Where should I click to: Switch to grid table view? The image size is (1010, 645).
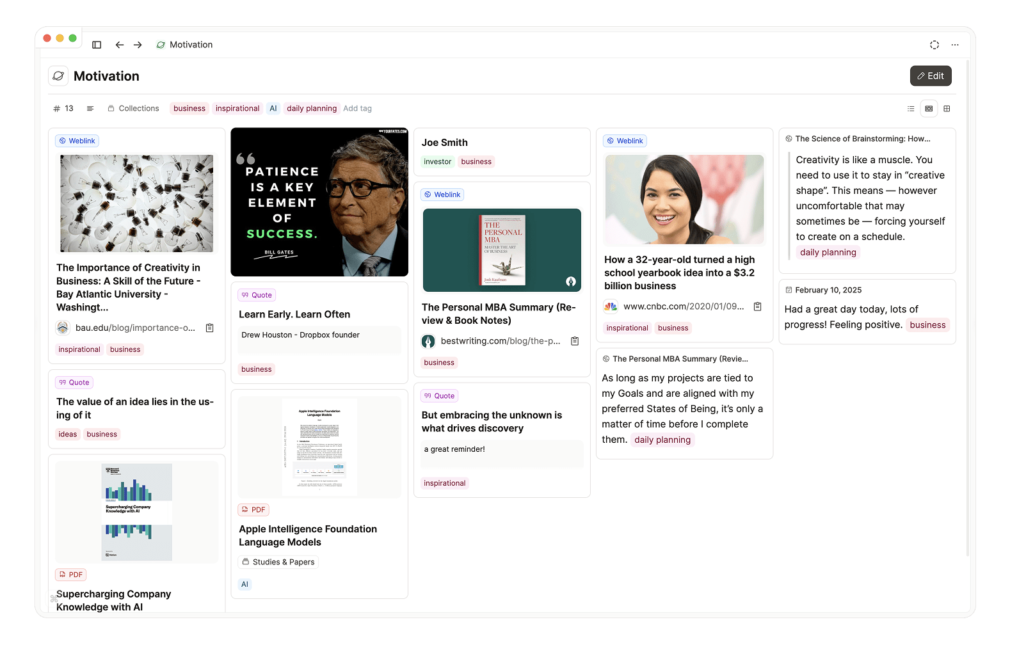point(947,109)
